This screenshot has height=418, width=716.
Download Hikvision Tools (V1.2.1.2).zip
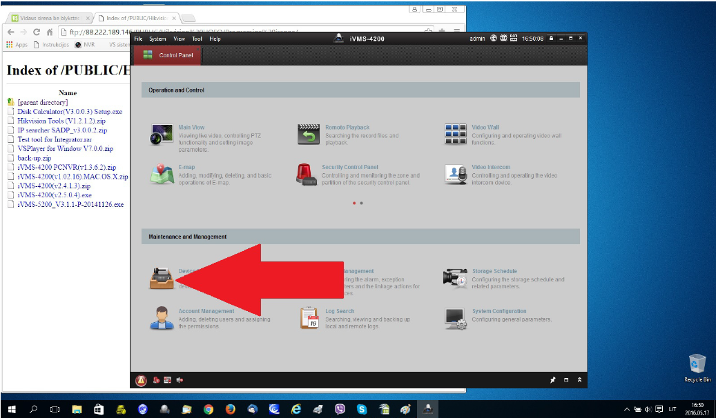61,121
